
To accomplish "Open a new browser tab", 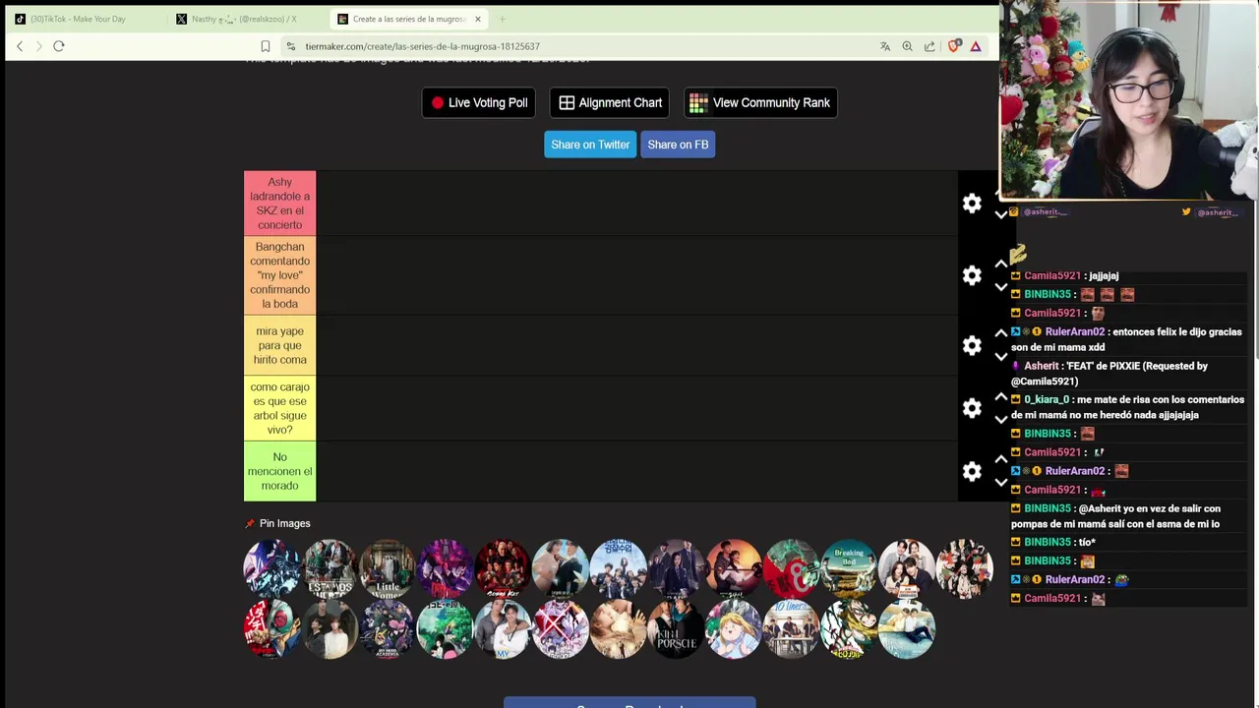I will [x=502, y=19].
